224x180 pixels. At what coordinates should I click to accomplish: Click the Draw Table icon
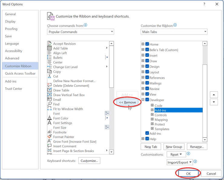[49, 90]
